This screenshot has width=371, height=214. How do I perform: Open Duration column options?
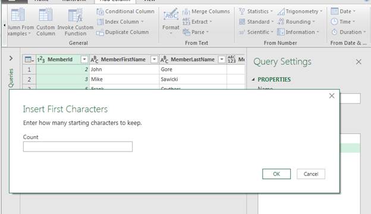point(348,32)
